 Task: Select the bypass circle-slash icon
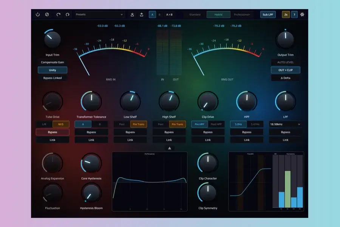tap(47, 14)
